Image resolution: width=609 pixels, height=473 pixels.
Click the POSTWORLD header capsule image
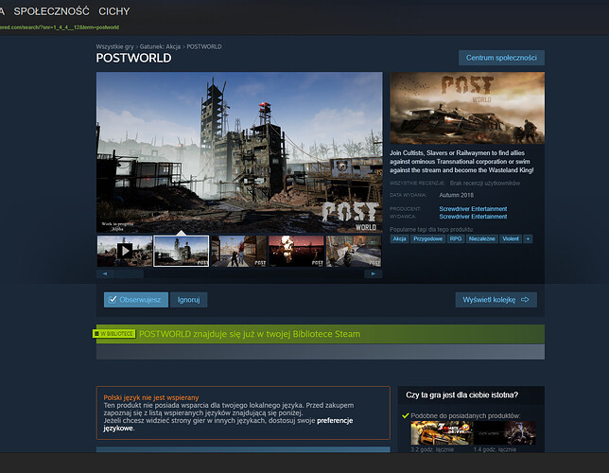click(x=467, y=108)
